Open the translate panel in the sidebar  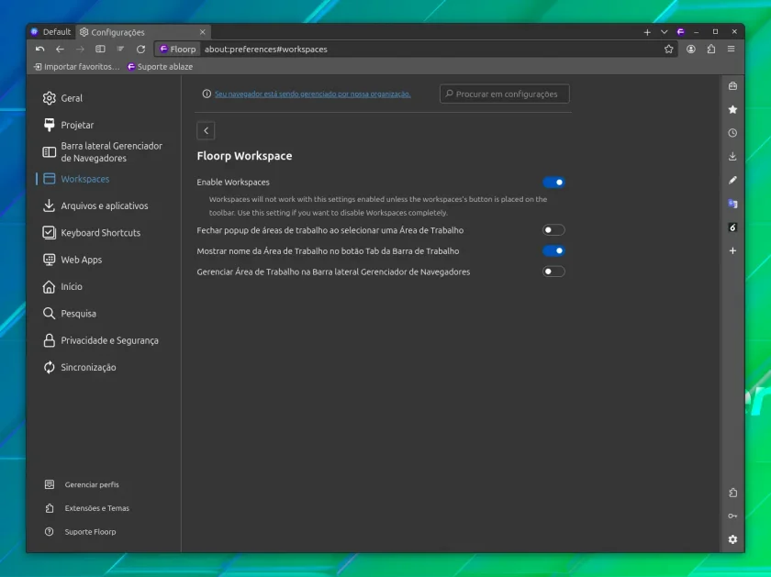pos(732,204)
